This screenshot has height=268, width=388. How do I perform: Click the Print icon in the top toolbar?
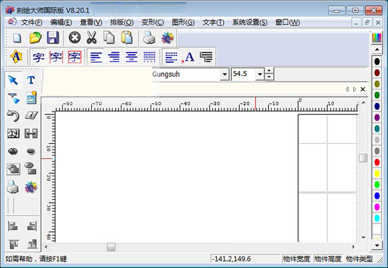149,38
